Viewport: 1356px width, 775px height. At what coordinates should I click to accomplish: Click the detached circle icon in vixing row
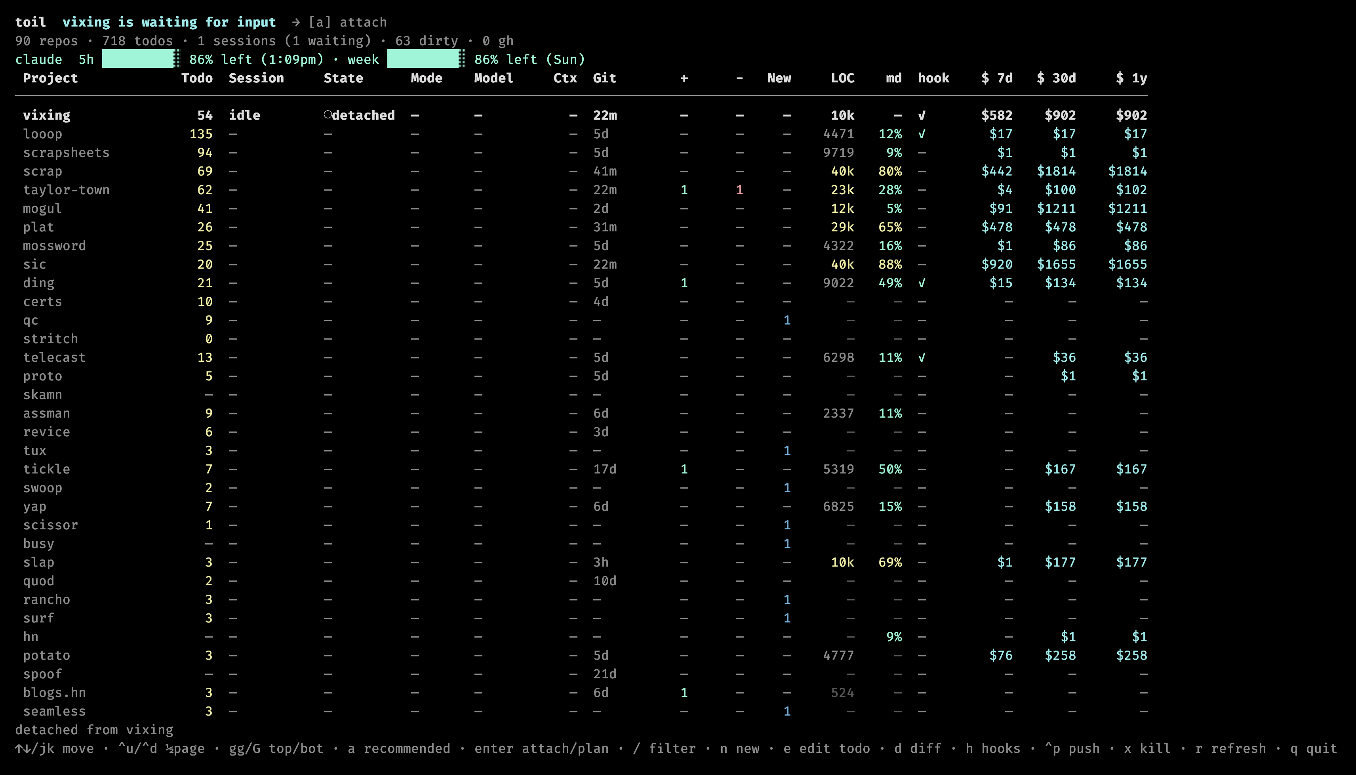328,115
